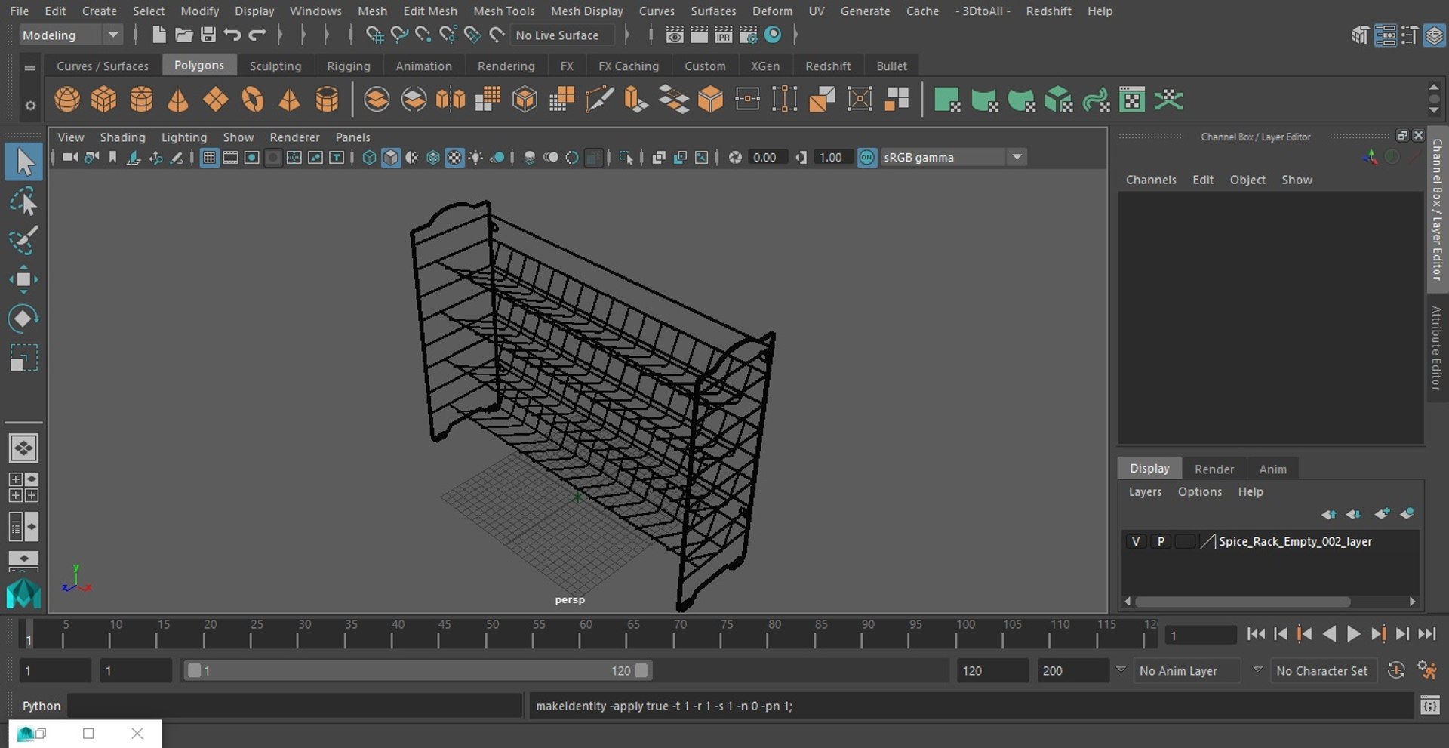Toggle viewport grid display

click(209, 157)
